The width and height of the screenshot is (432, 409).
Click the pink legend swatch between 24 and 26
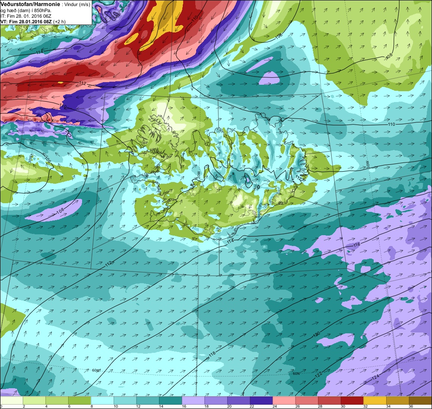coord(284,400)
